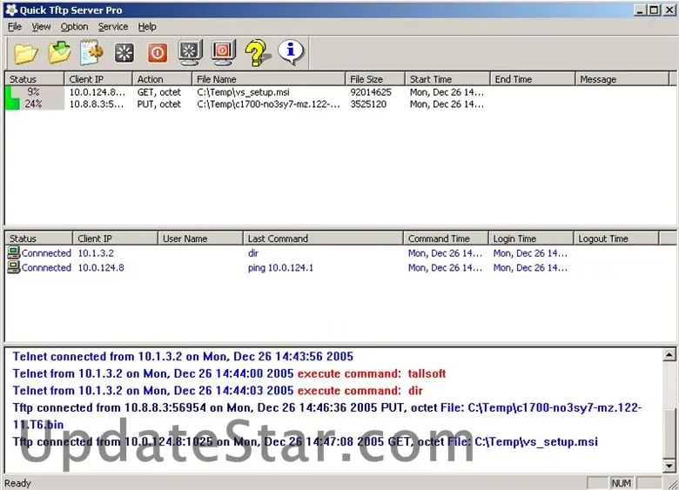Viewport: 679px width, 490px height.
Task: Click the red stop service icon
Action: click(x=158, y=53)
